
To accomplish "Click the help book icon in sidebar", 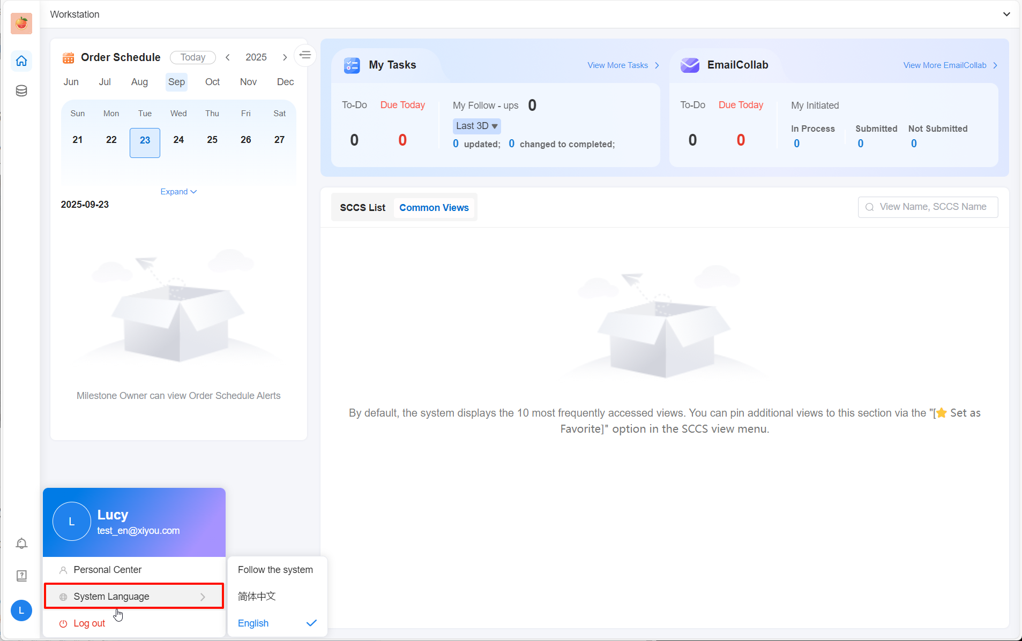I will pyautogui.click(x=21, y=576).
